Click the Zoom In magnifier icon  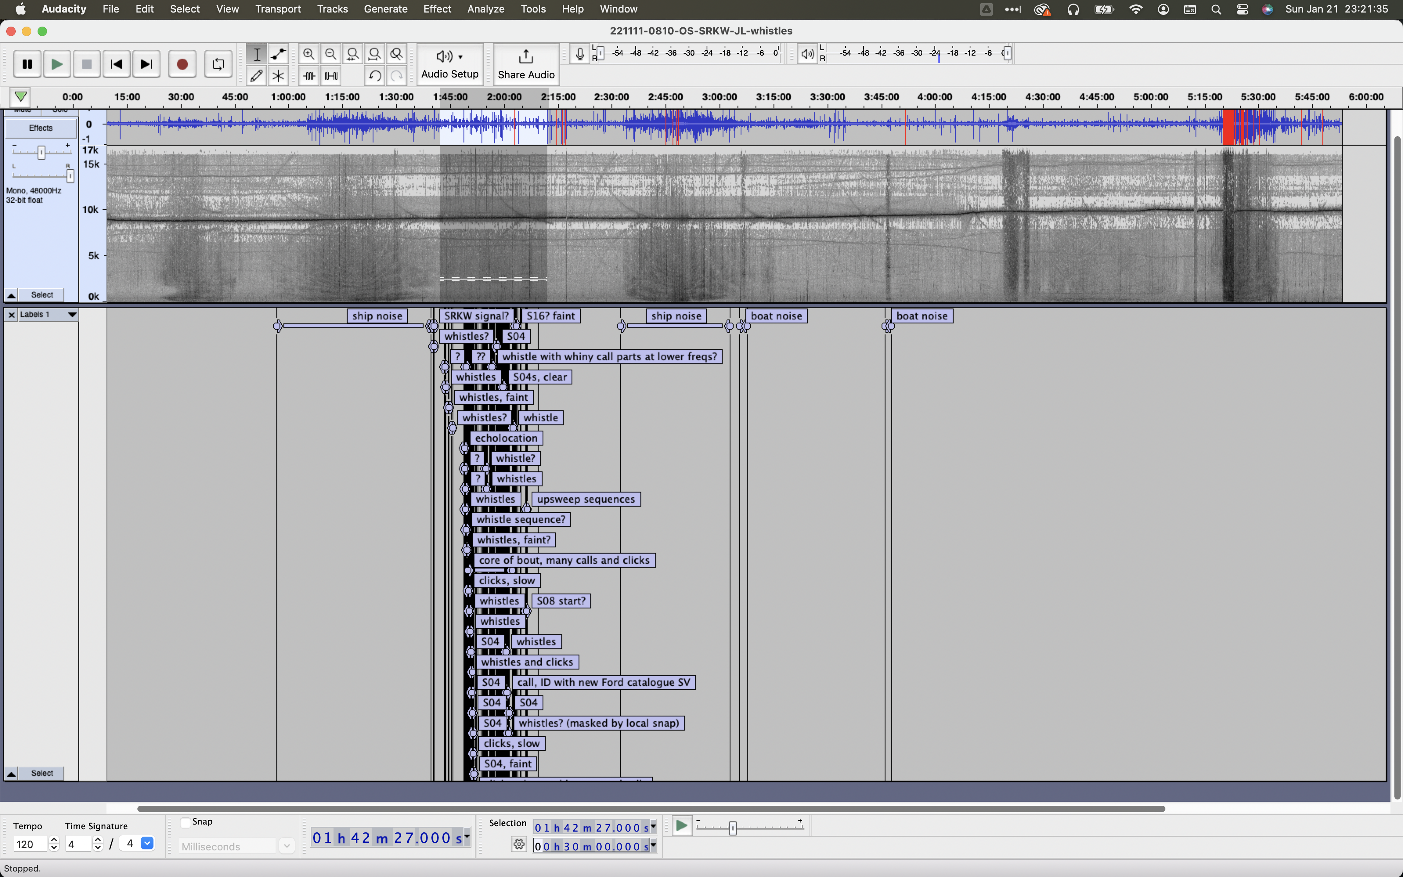point(308,54)
